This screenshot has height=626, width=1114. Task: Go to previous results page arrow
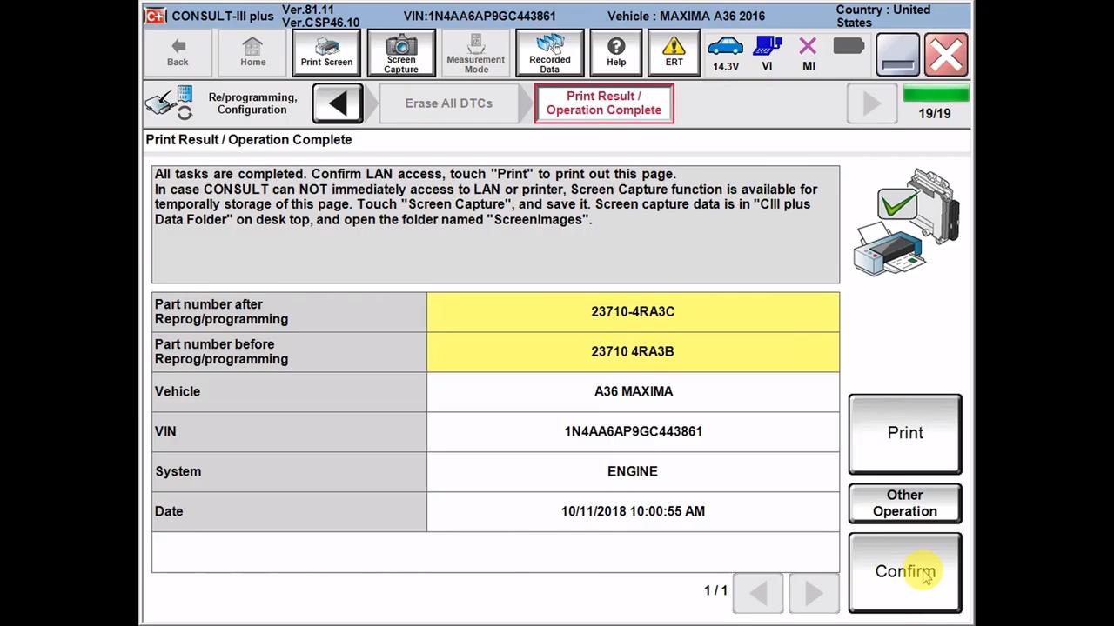[x=758, y=592]
